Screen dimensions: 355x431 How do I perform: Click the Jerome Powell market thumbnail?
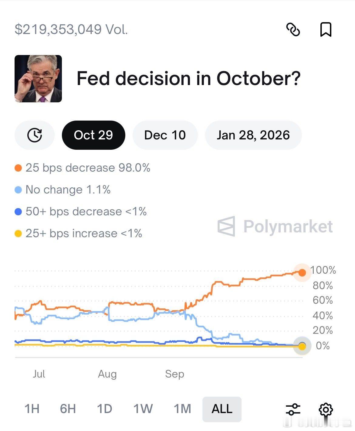tap(38, 79)
